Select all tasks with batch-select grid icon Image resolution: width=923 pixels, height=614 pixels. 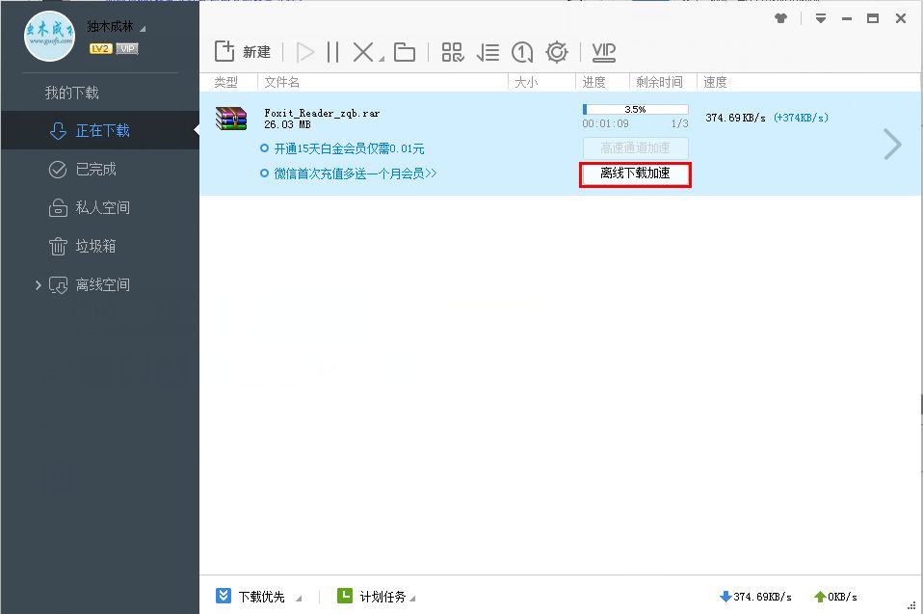[x=452, y=52]
